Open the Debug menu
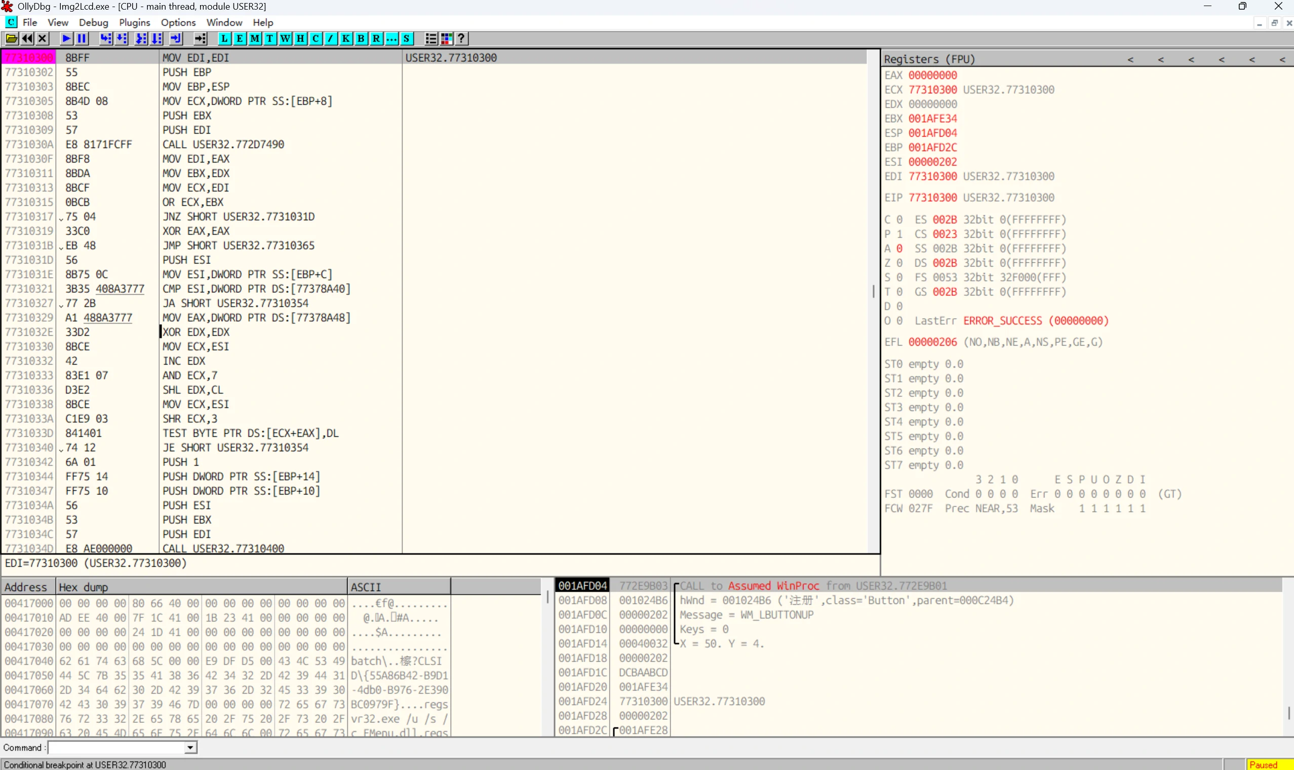Screen dimensions: 1294x770 (93, 22)
